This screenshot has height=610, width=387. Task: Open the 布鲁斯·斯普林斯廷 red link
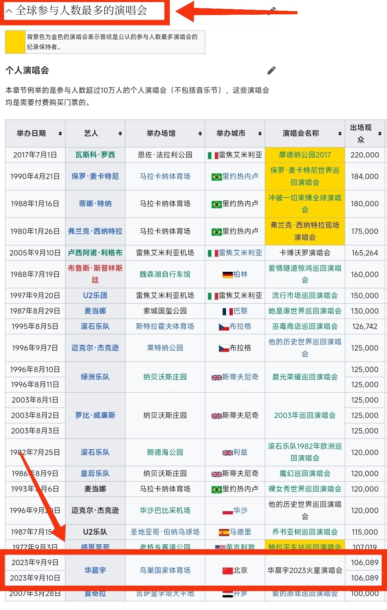tap(95, 274)
